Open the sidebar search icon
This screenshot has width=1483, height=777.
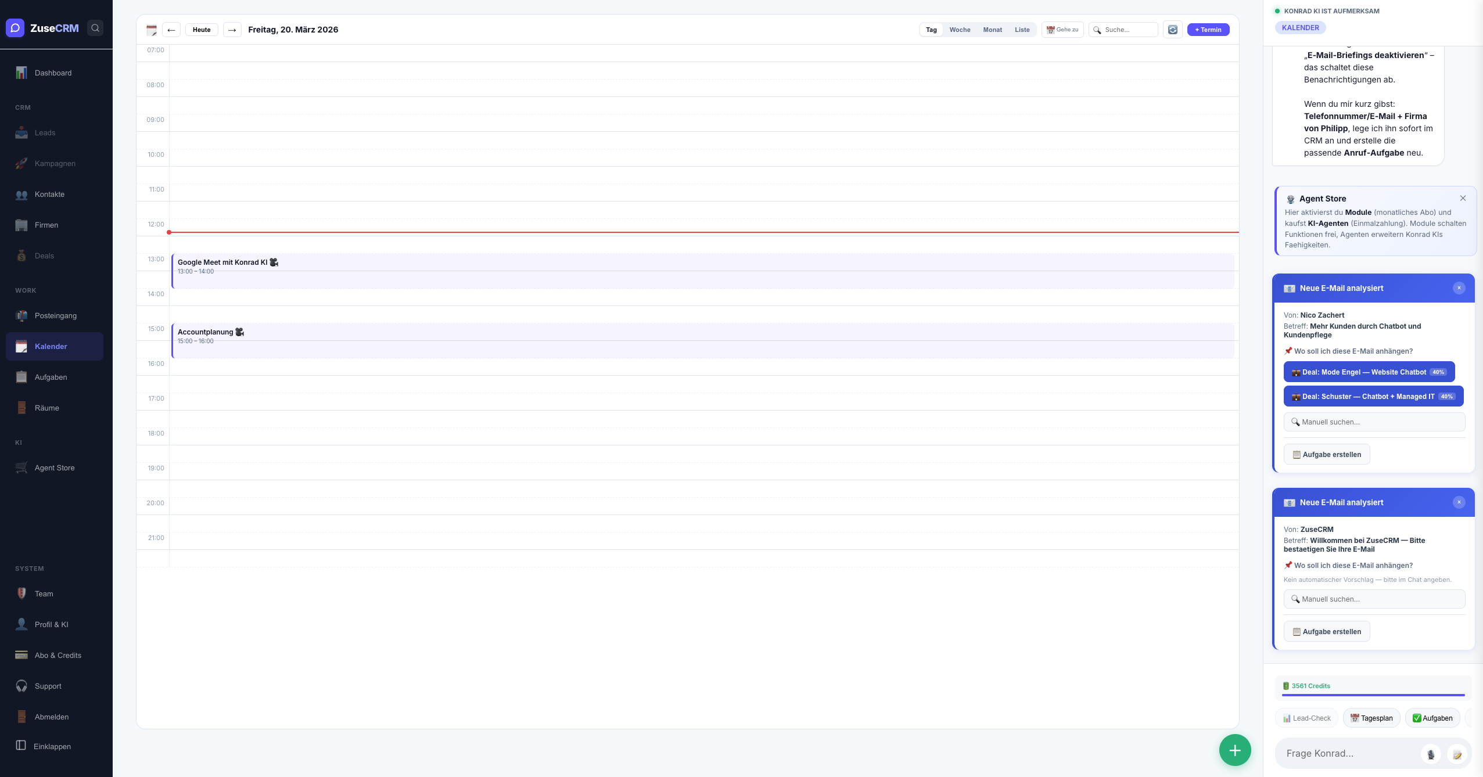(95, 28)
